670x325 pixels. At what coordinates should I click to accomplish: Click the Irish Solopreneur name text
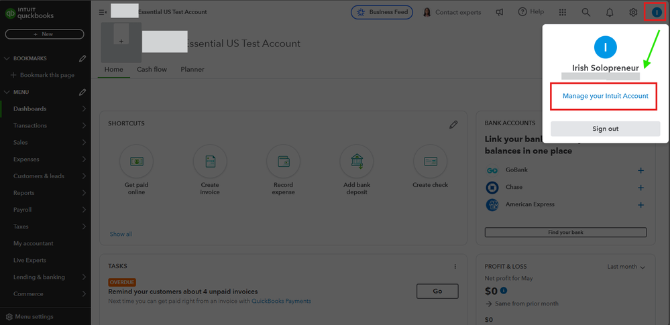pyautogui.click(x=606, y=68)
